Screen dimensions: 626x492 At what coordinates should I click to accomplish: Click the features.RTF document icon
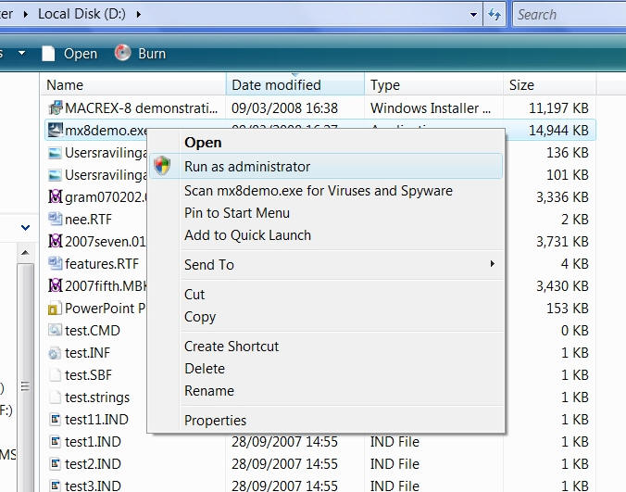(x=55, y=263)
